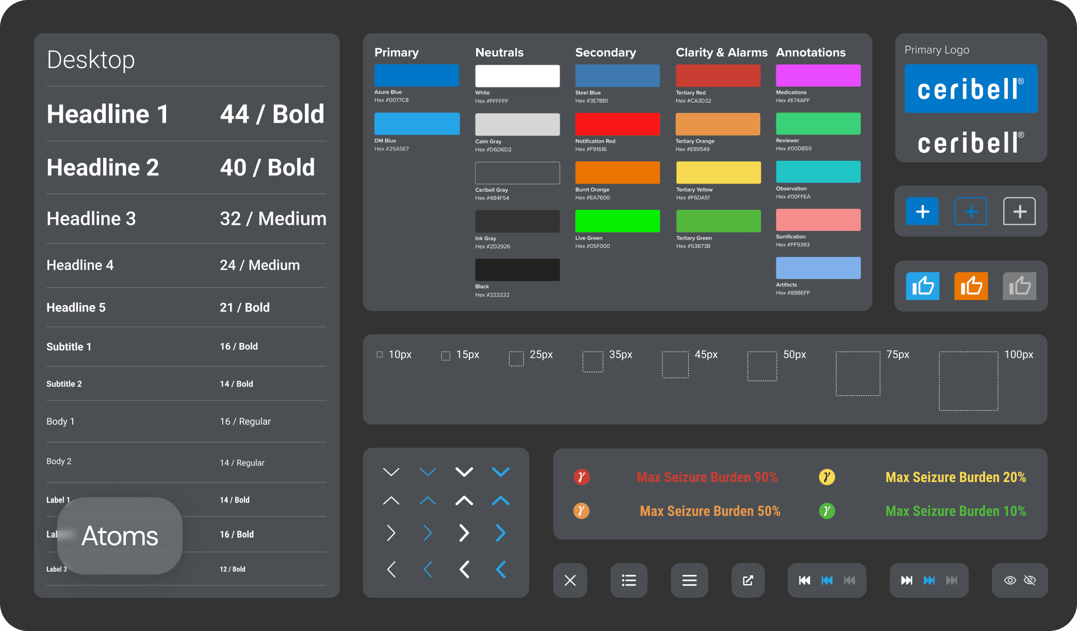Click the blue background ceribell logo
The height and width of the screenshot is (631, 1077).
coord(971,89)
